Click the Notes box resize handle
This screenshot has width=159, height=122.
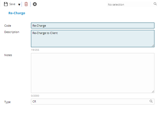point(153,92)
